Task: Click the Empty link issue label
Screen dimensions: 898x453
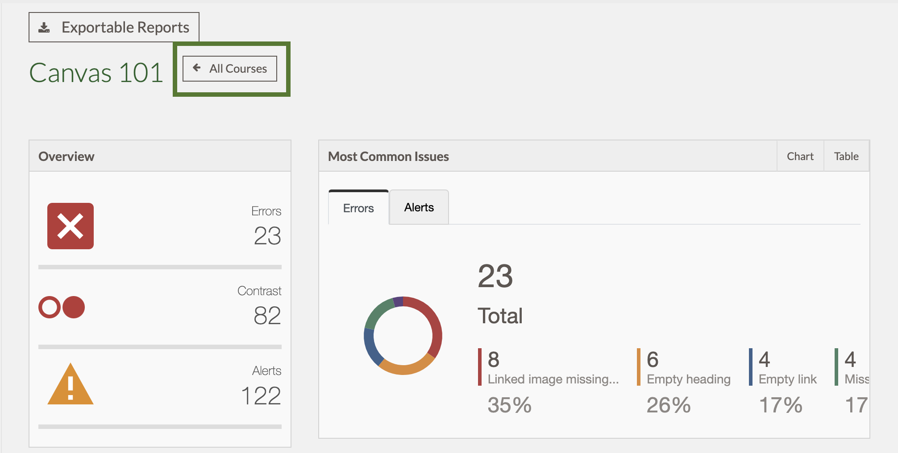Action: pyautogui.click(x=788, y=379)
